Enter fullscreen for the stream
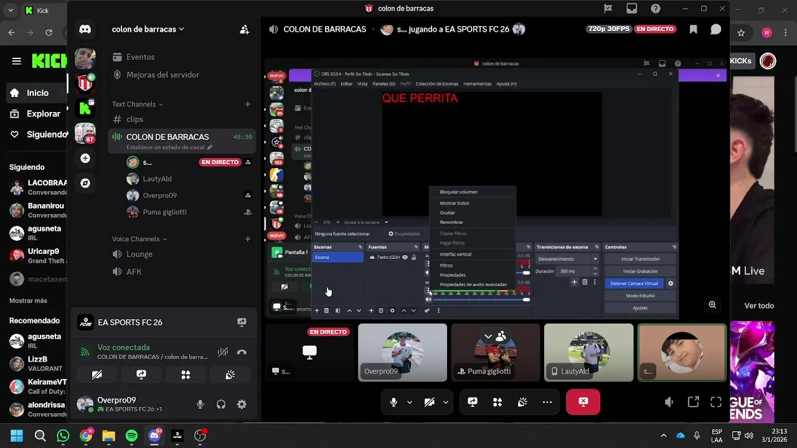Image resolution: width=797 pixels, height=448 pixels. coord(716,402)
